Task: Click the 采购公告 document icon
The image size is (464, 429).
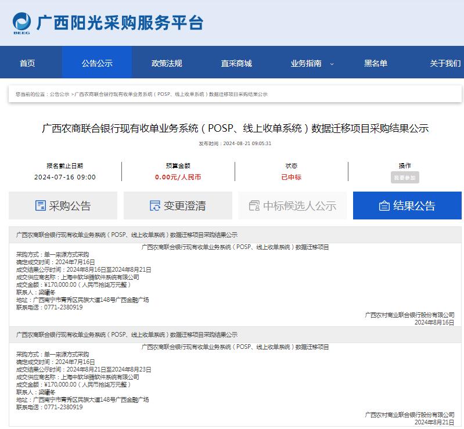Action: click(x=41, y=206)
